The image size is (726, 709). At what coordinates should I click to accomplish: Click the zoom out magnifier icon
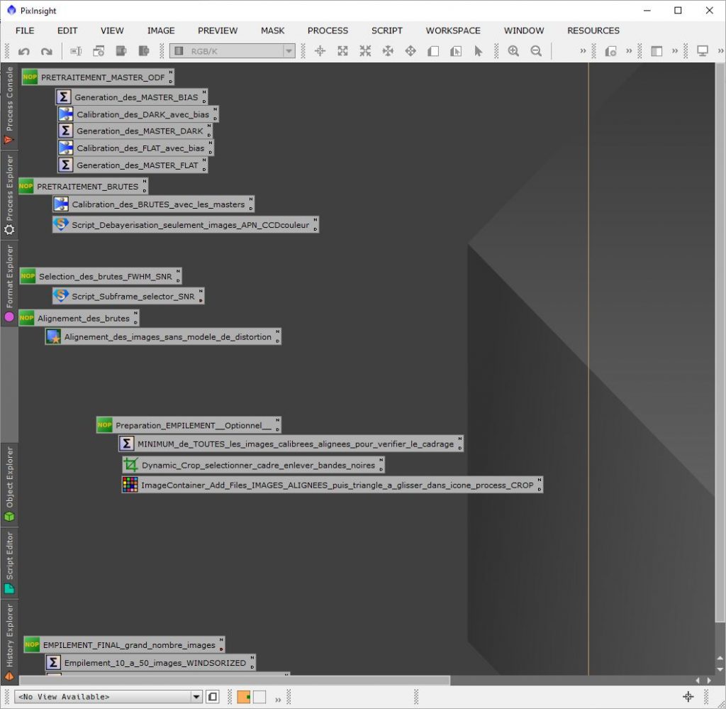pyautogui.click(x=536, y=51)
